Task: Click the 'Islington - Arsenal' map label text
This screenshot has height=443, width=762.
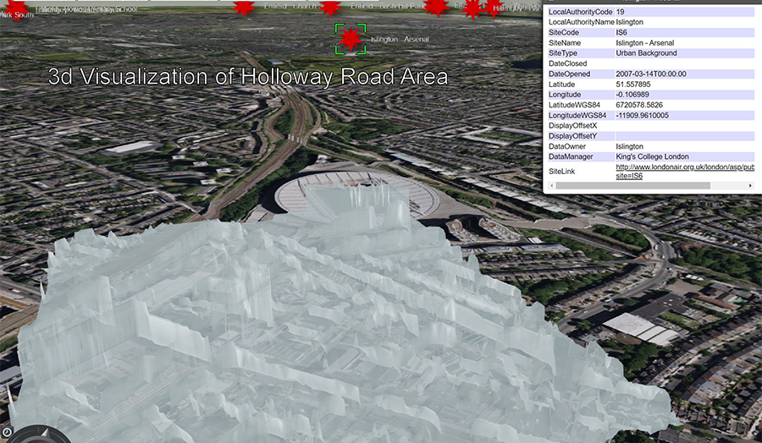Action: point(399,39)
